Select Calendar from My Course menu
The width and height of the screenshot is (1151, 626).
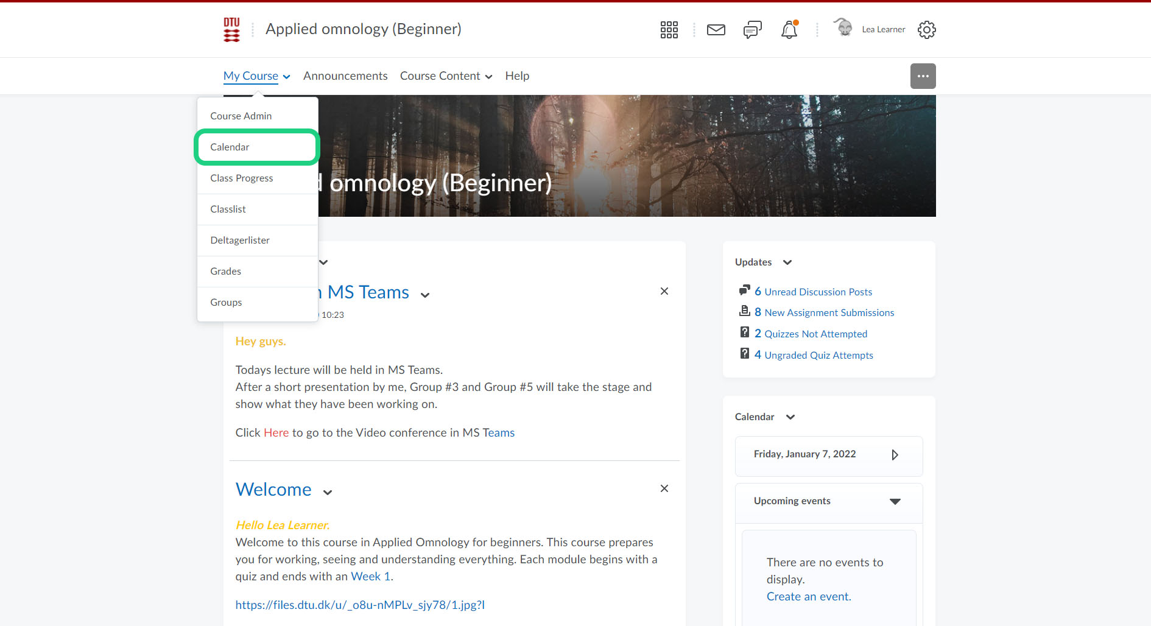coord(230,147)
